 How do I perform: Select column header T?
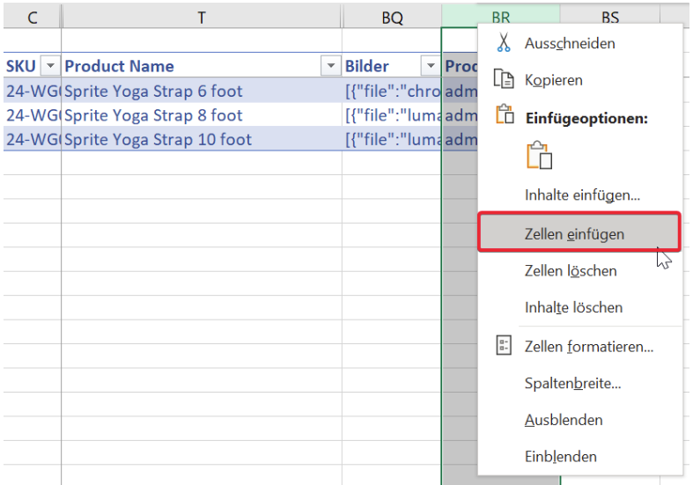[x=202, y=18]
